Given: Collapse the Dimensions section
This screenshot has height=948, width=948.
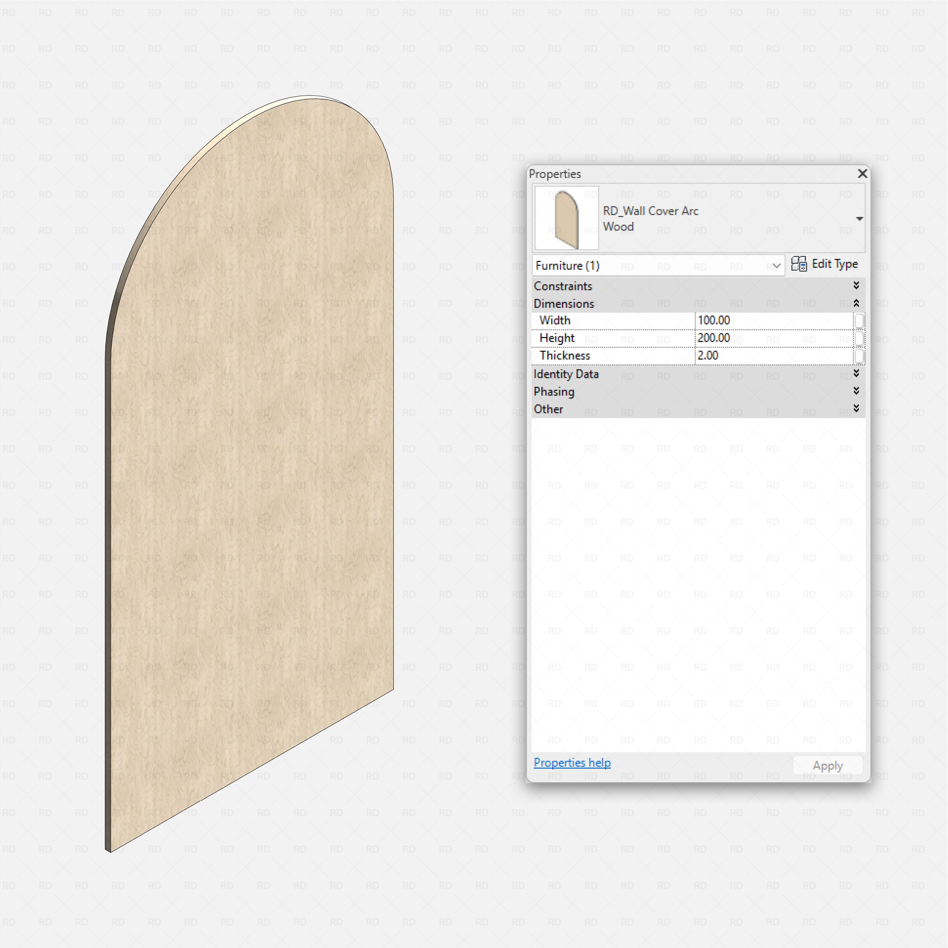Looking at the screenshot, I should (856, 303).
